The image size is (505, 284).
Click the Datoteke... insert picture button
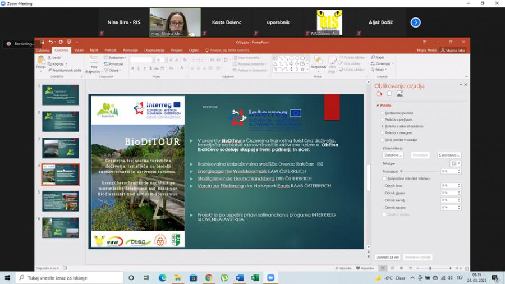coord(393,155)
